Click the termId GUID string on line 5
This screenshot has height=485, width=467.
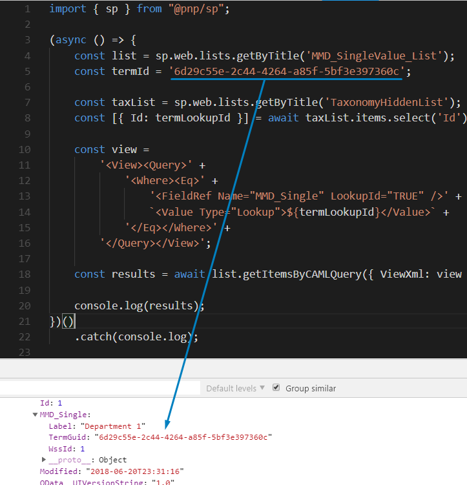point(287,72)
